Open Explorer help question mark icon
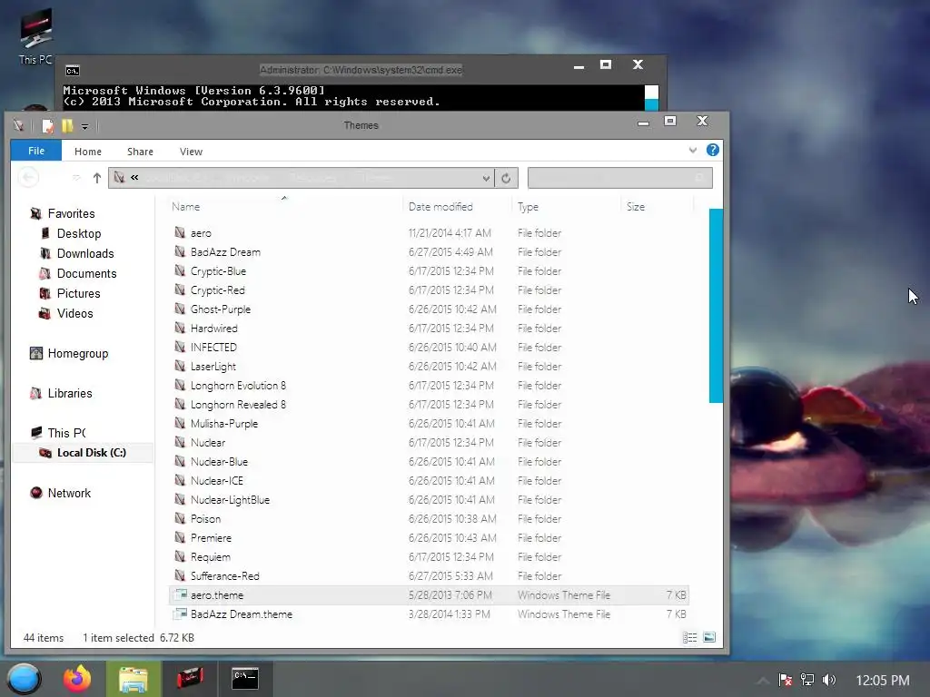The height and width of the screenshot is (697, 930). click(712, 150)
